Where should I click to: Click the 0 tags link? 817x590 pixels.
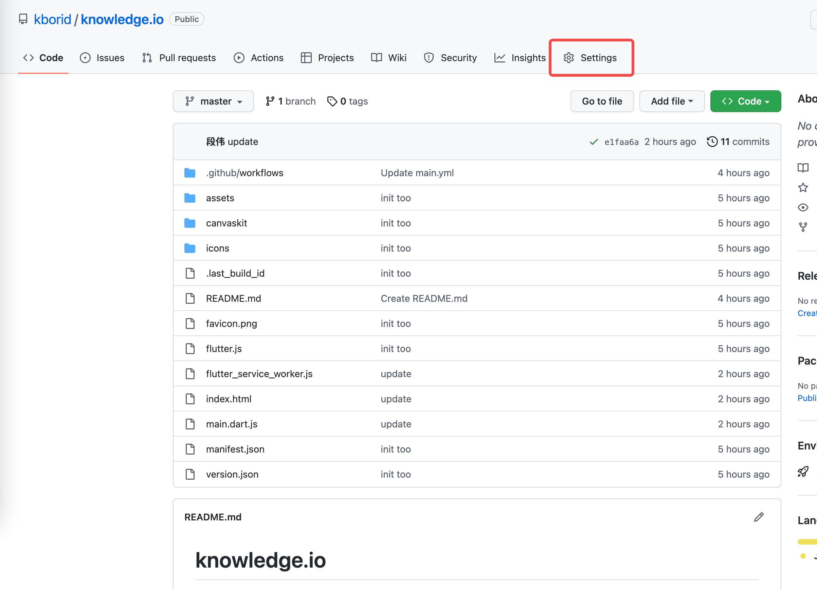(348, 101)
